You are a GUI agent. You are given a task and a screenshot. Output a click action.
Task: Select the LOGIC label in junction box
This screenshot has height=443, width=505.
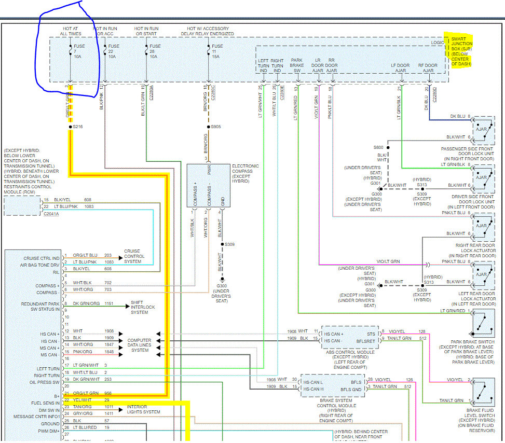coord(438,43)
